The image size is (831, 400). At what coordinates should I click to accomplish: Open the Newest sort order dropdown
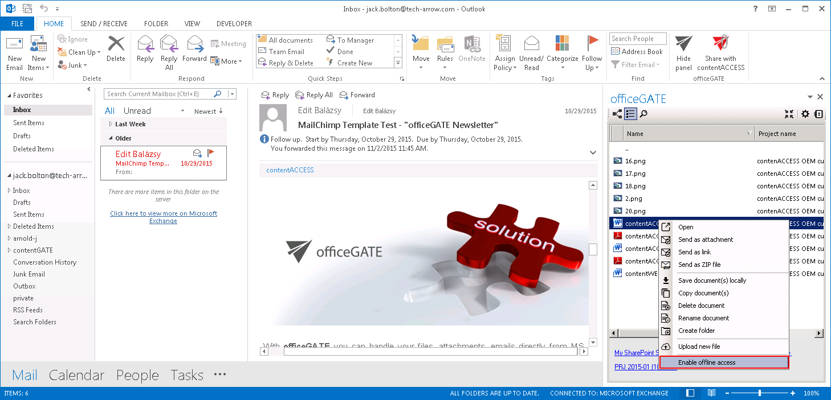point(209,111)
